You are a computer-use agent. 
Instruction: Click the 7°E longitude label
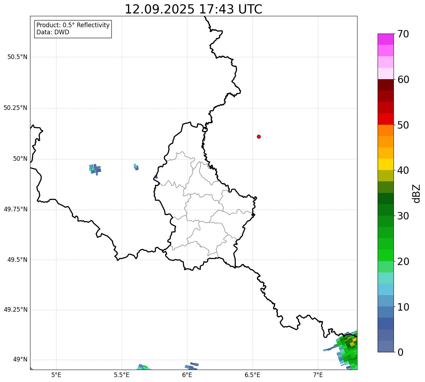(x=318, y=375)
